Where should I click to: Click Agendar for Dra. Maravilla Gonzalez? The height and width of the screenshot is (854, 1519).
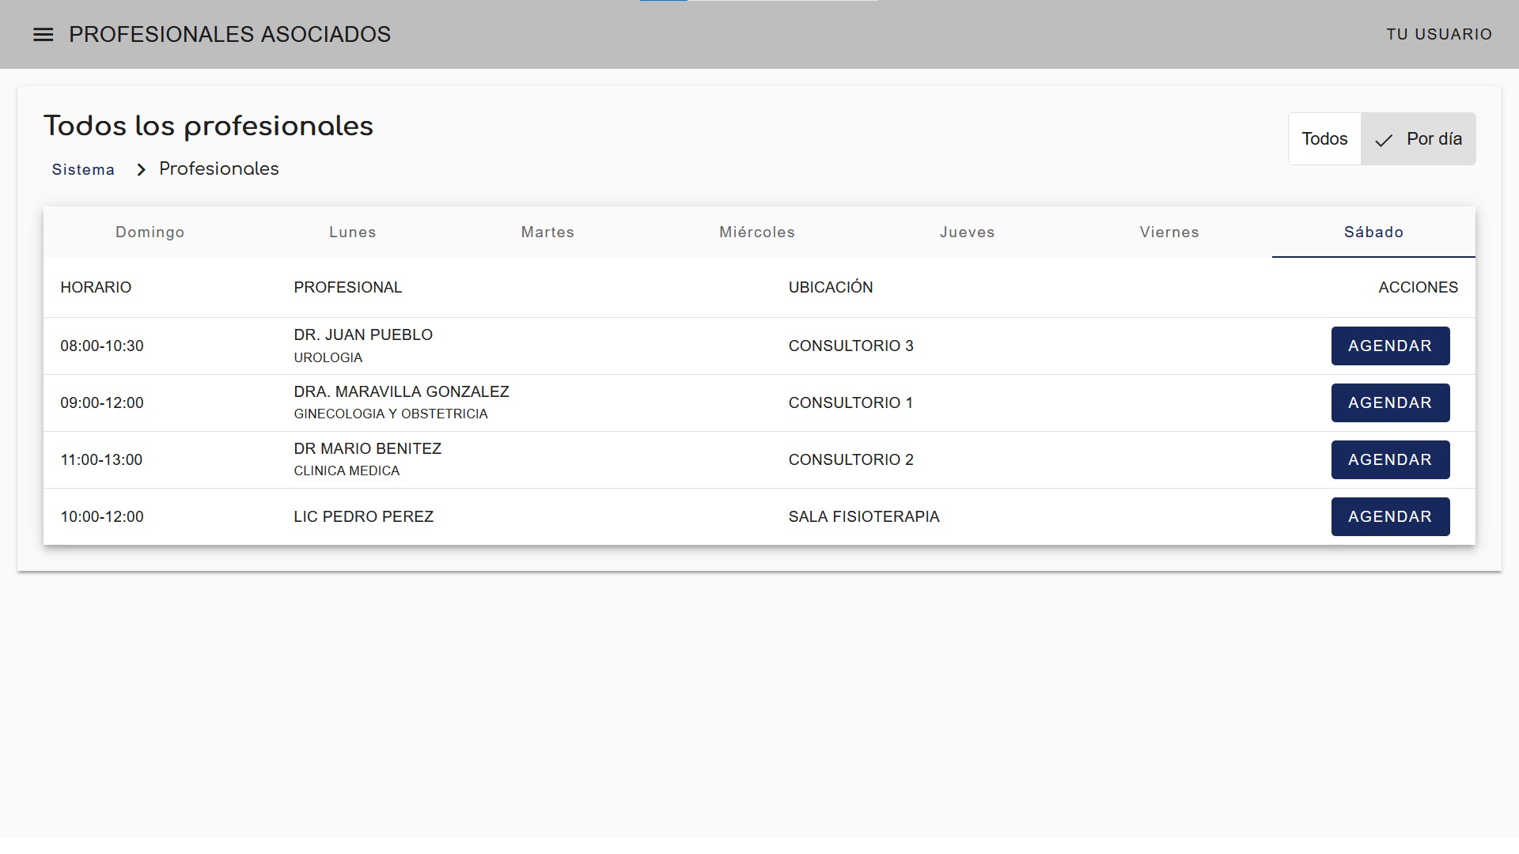[1390, 403]
